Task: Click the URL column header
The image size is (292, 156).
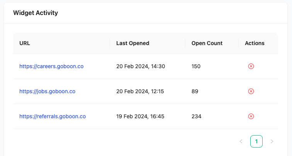Action: (25, 43)
